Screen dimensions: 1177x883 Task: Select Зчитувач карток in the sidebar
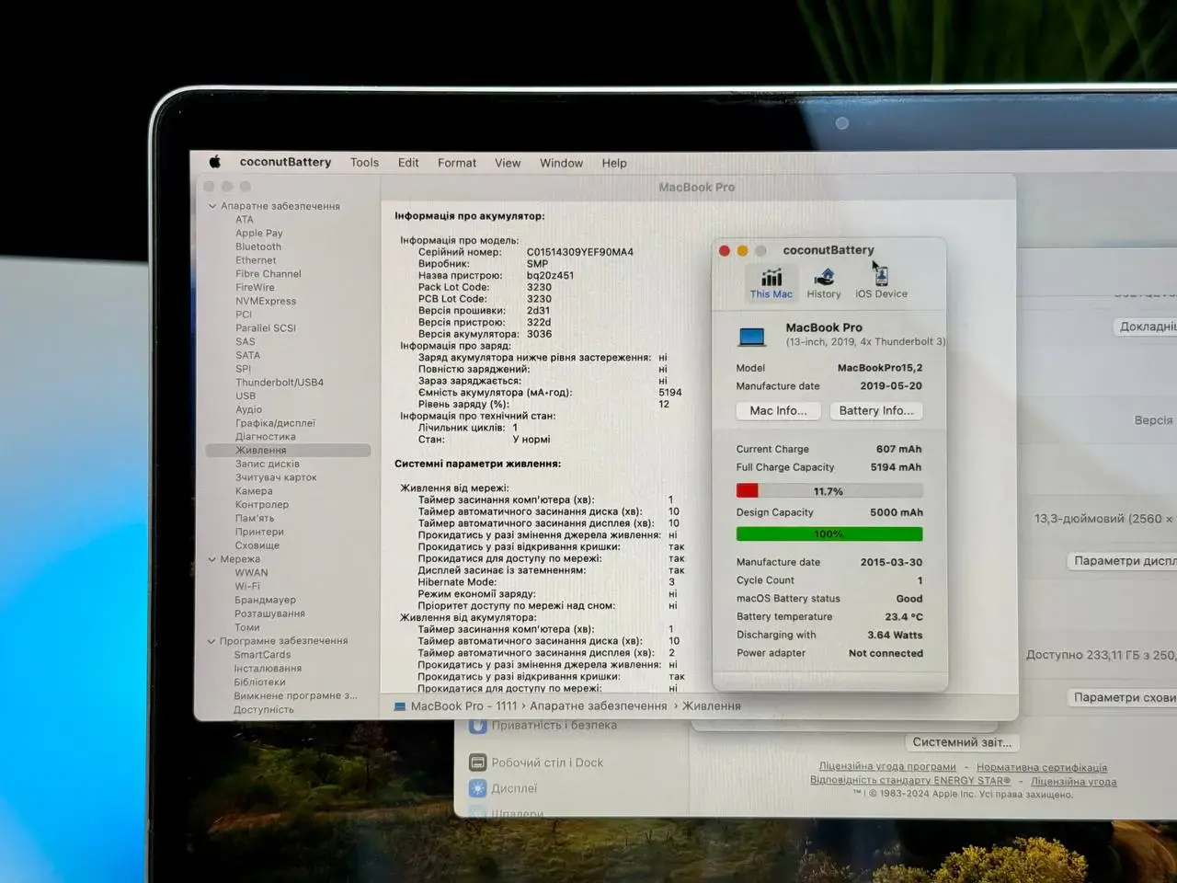[x=276, y=477]
